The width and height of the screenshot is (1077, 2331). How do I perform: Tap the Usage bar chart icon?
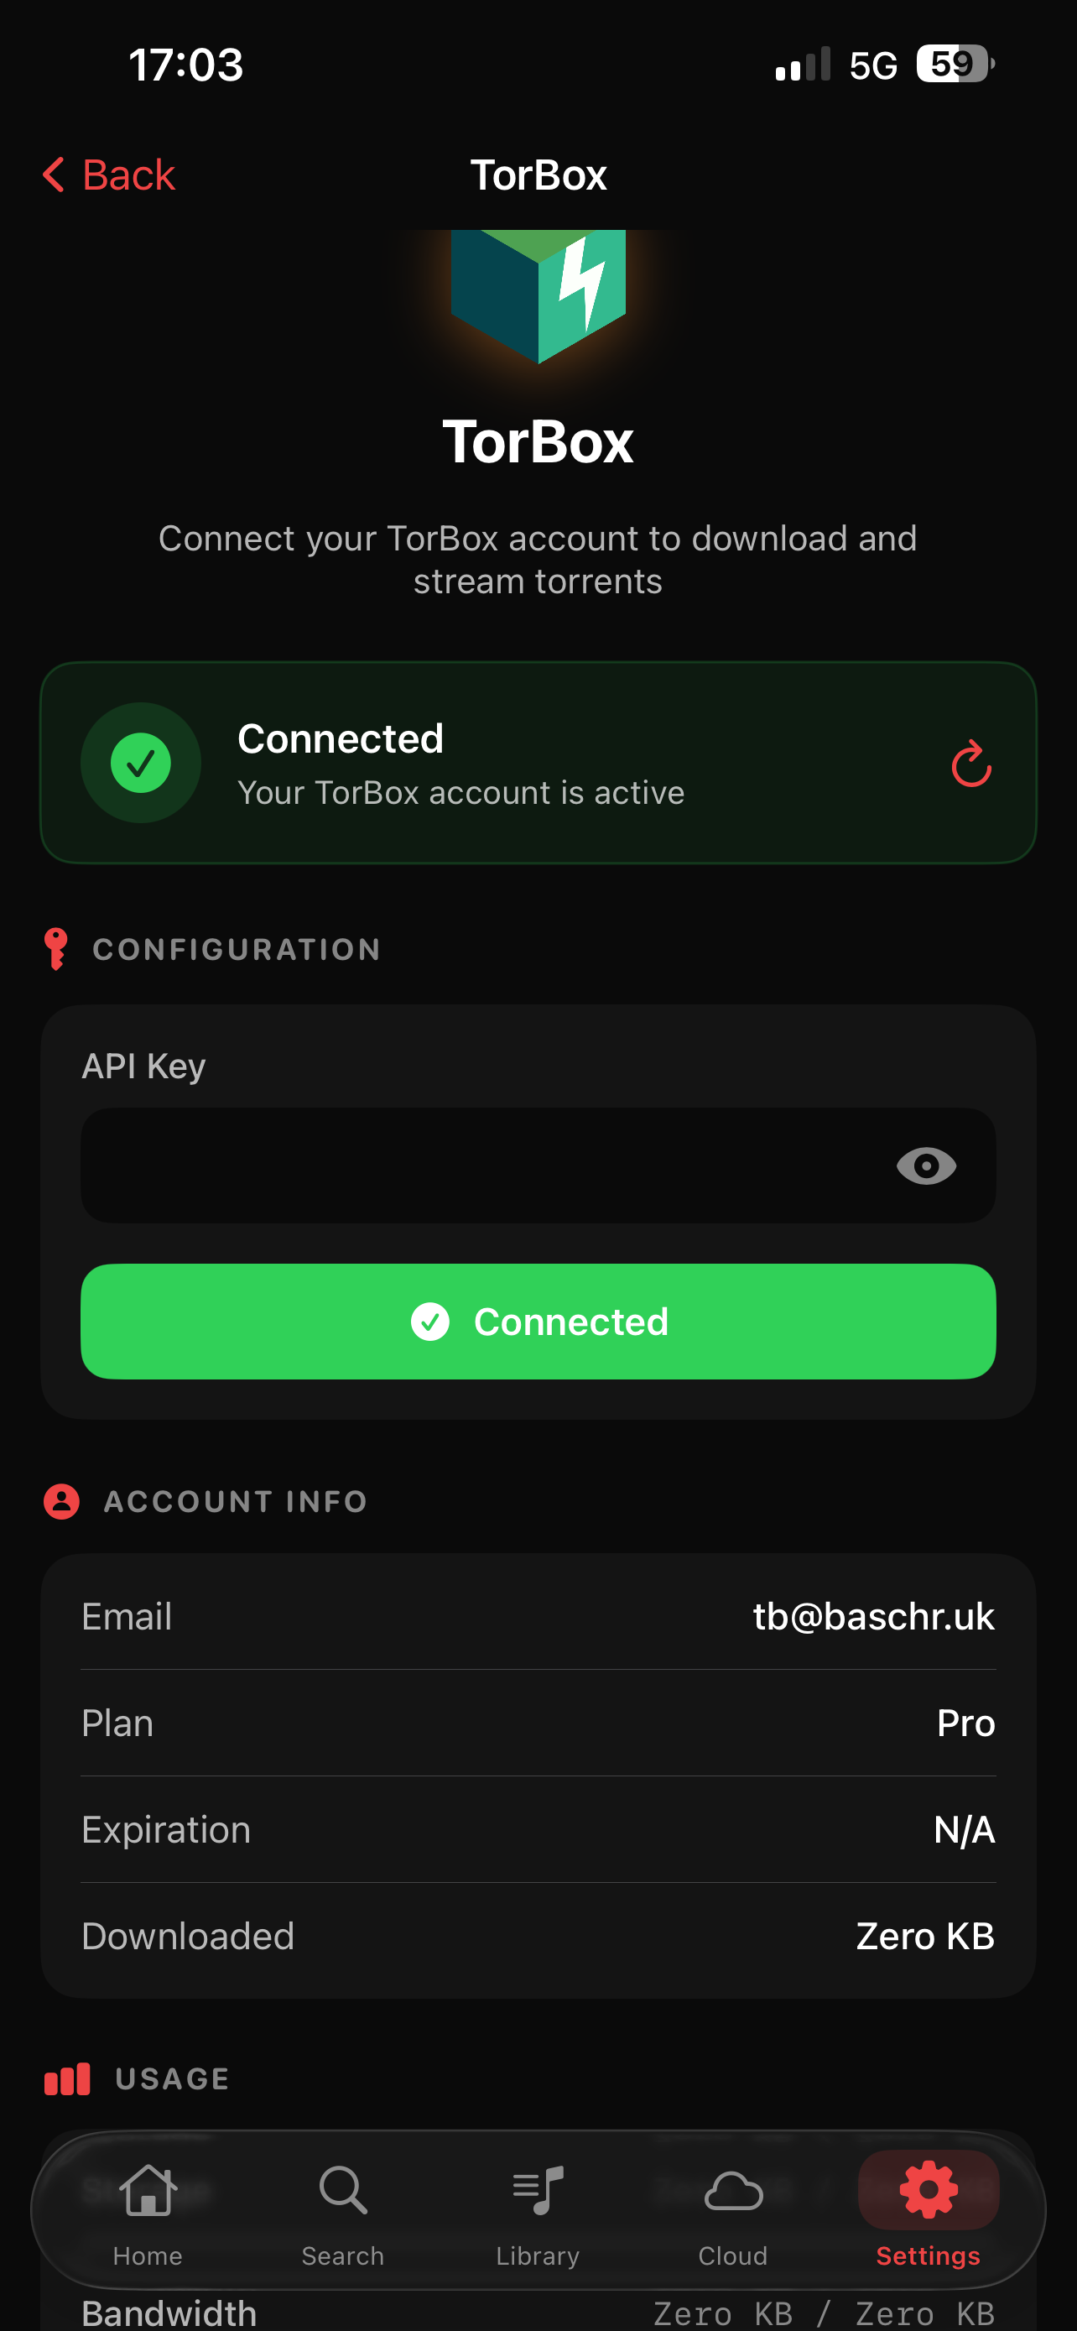(68, 2078)
